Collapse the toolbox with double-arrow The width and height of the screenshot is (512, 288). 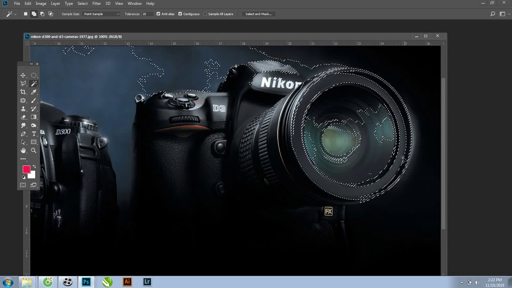[x=31, y=64]
